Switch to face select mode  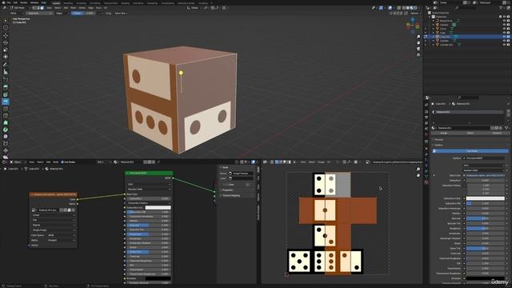coord(42,8)
